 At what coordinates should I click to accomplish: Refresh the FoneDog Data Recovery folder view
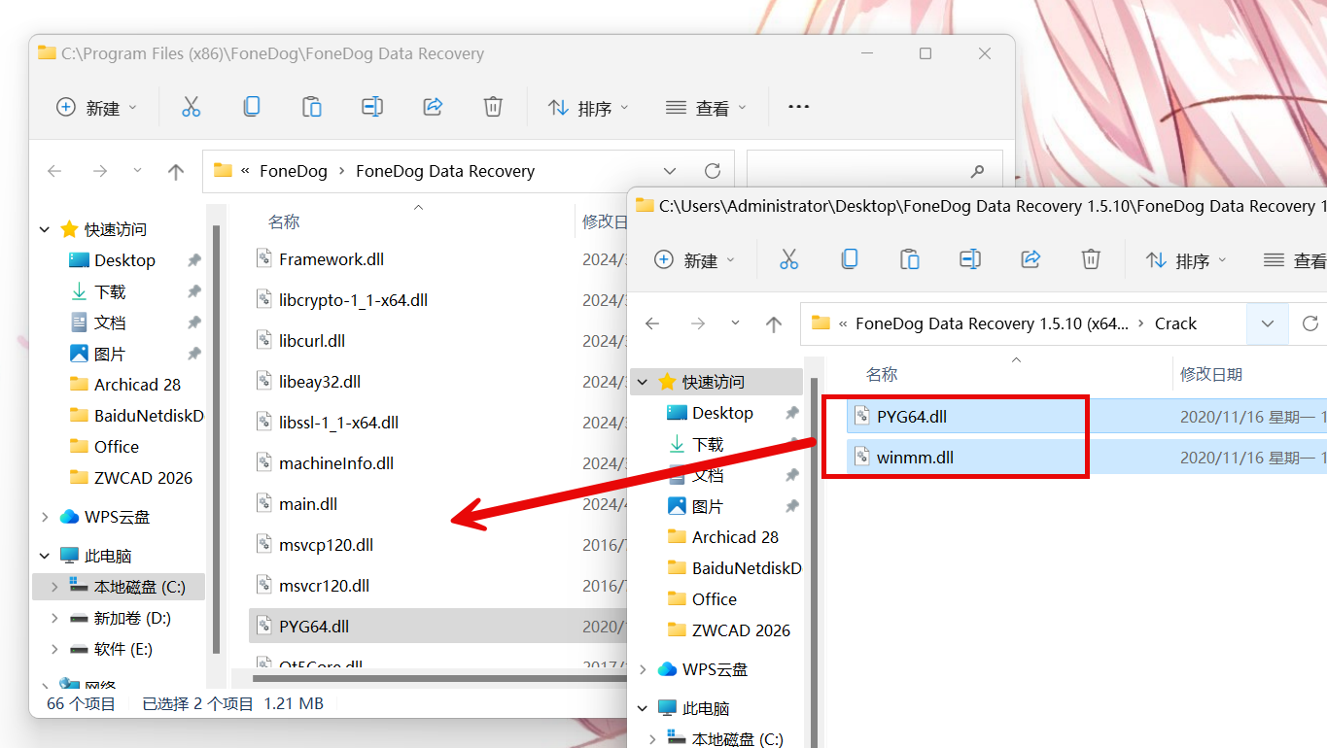click(713, 171)
